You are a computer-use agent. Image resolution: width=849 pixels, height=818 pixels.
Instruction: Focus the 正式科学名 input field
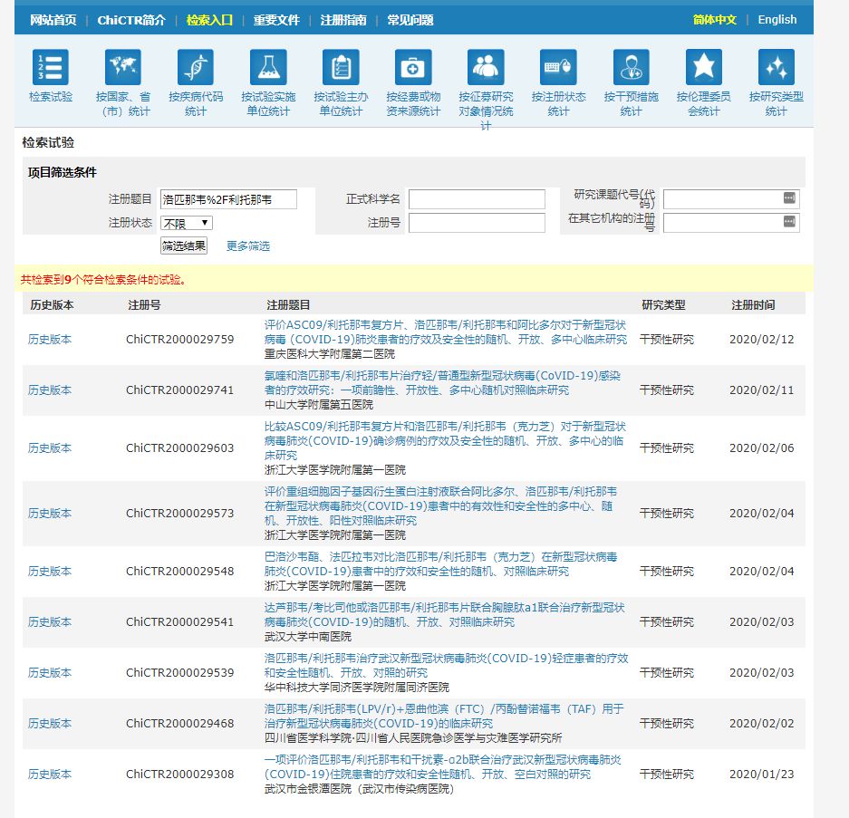tap(477, 199)
